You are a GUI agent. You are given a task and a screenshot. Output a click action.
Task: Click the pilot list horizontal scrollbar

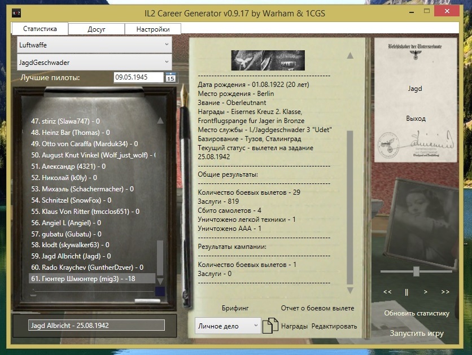(x=94, y=291)
